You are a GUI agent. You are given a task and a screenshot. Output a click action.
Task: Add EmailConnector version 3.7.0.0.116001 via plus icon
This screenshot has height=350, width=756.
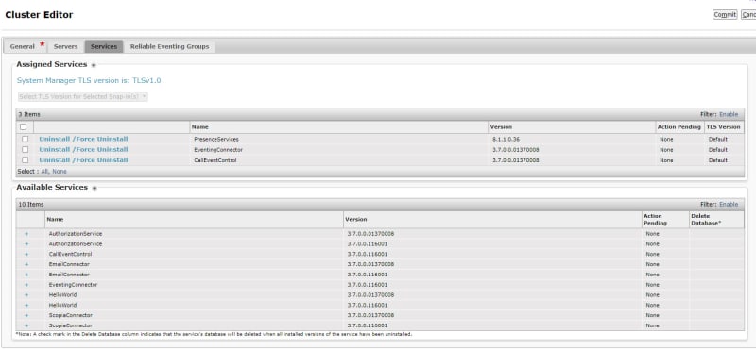[26, 275]
